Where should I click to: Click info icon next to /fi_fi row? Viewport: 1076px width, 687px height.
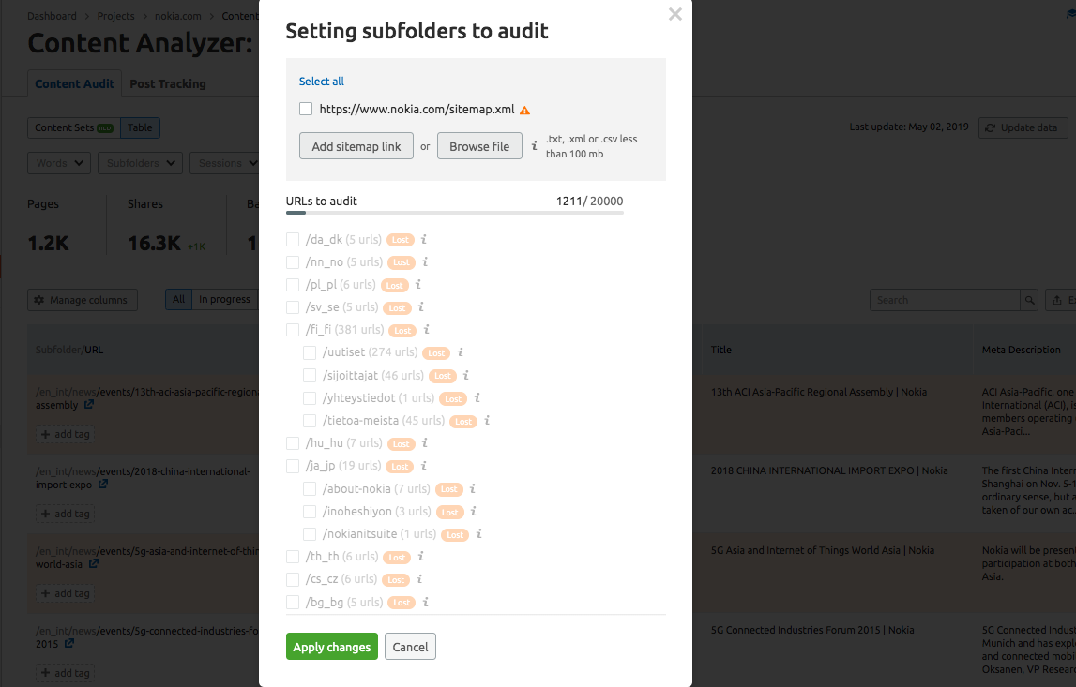pyautogui.click(x=426, y=330)
